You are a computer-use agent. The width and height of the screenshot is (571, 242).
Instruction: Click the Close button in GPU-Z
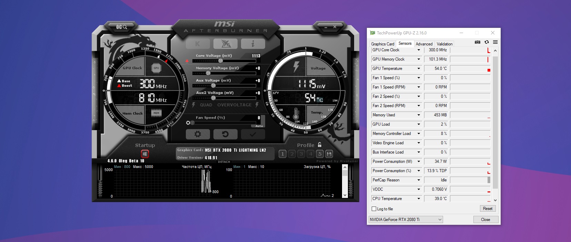485,220
